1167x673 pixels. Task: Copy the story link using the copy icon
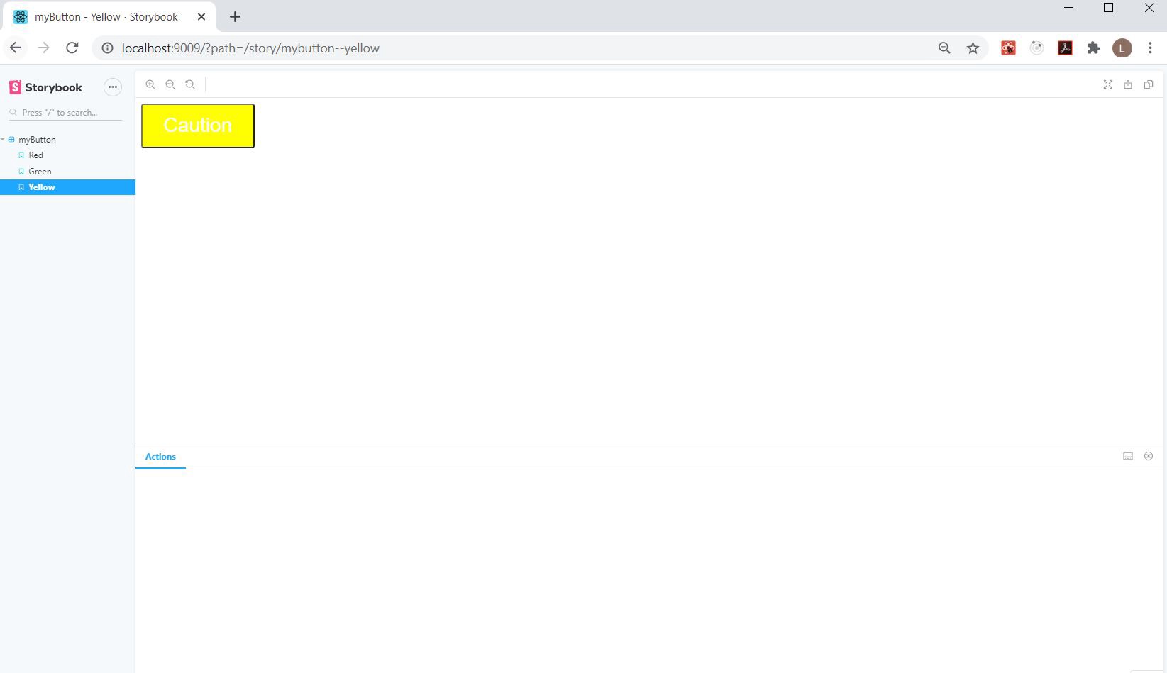1149,84
